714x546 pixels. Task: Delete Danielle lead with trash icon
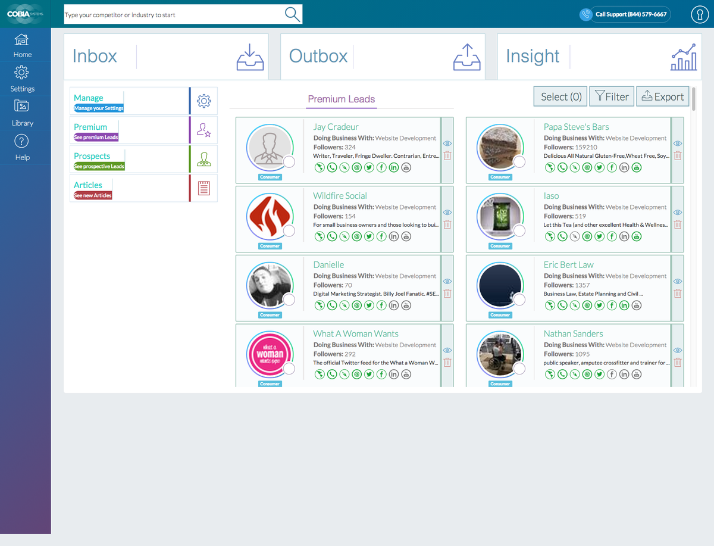pyautogui.click(x=447, y=294)
